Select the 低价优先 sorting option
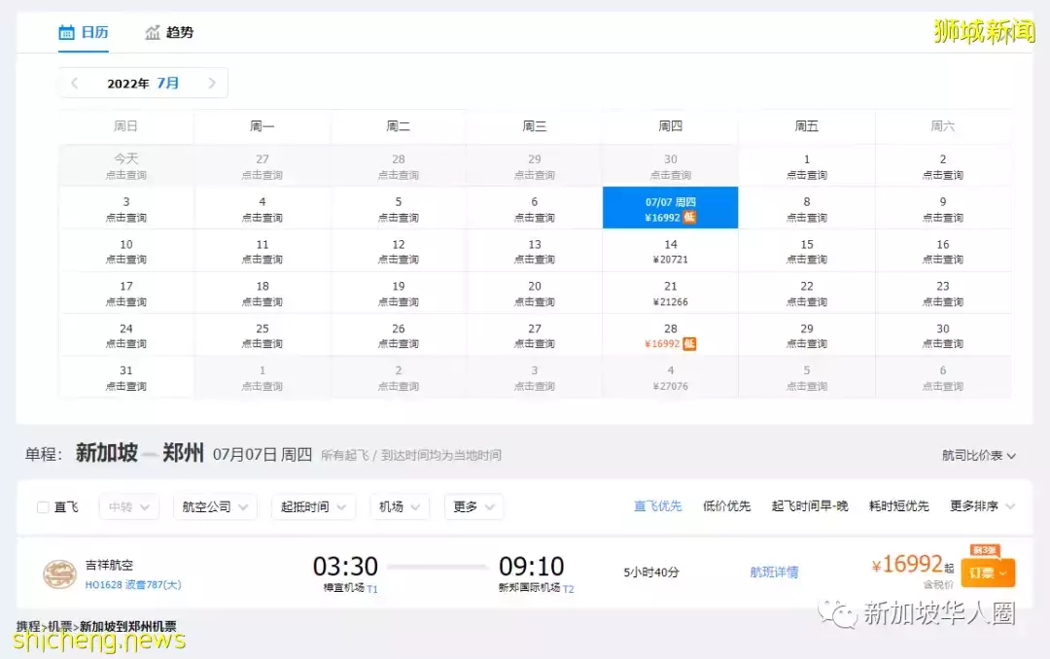Image resolution: width=1050 pixels, height=659 pixels. (726, 505)
